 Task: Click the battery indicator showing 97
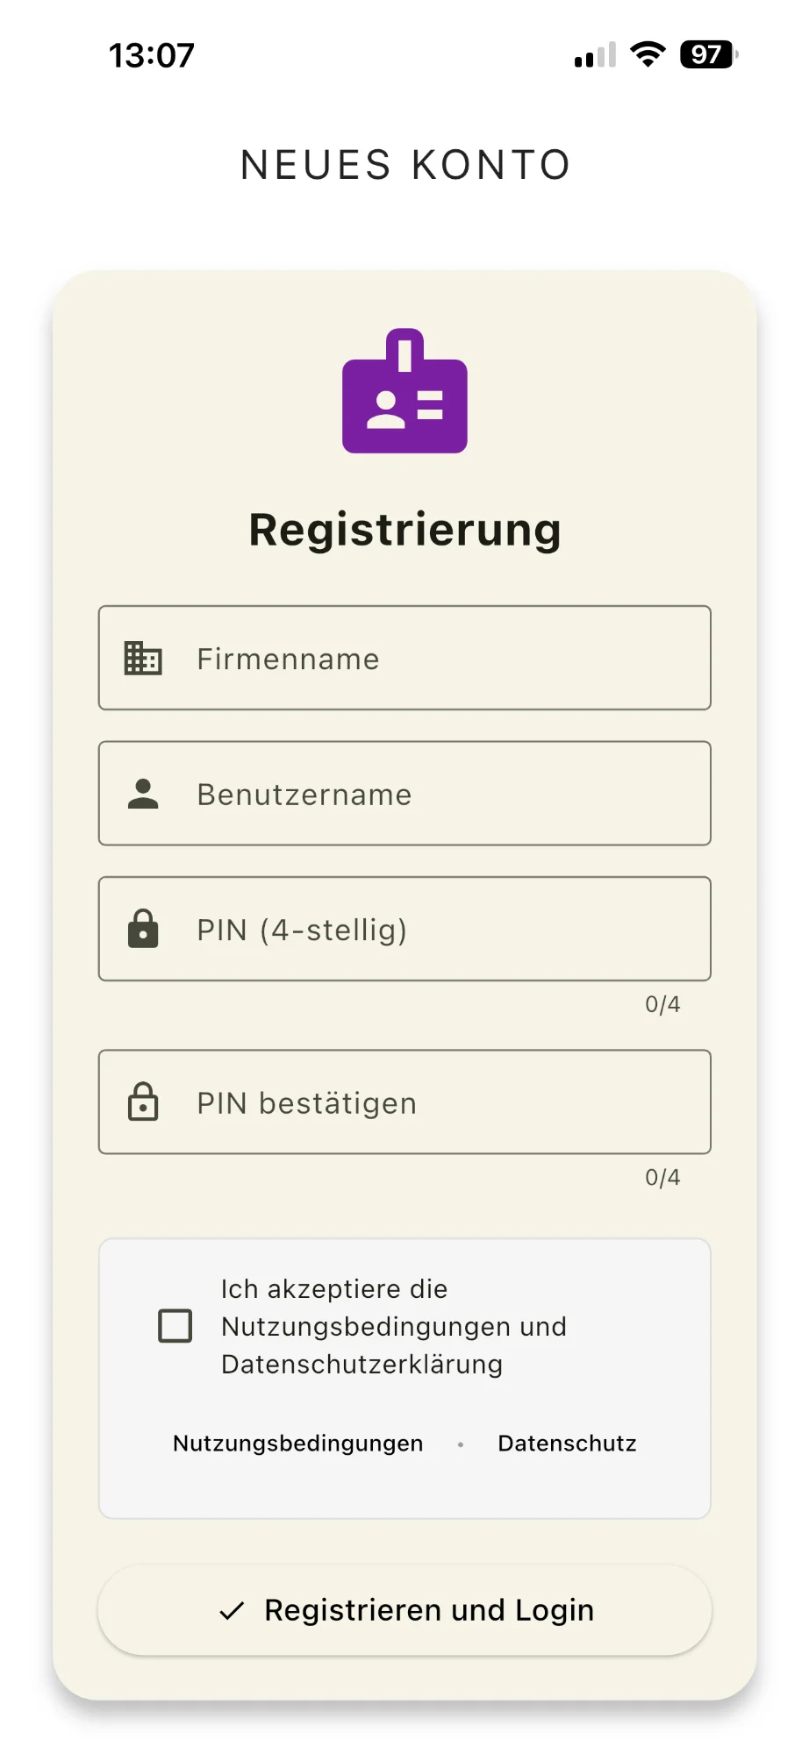coord(707,54)
